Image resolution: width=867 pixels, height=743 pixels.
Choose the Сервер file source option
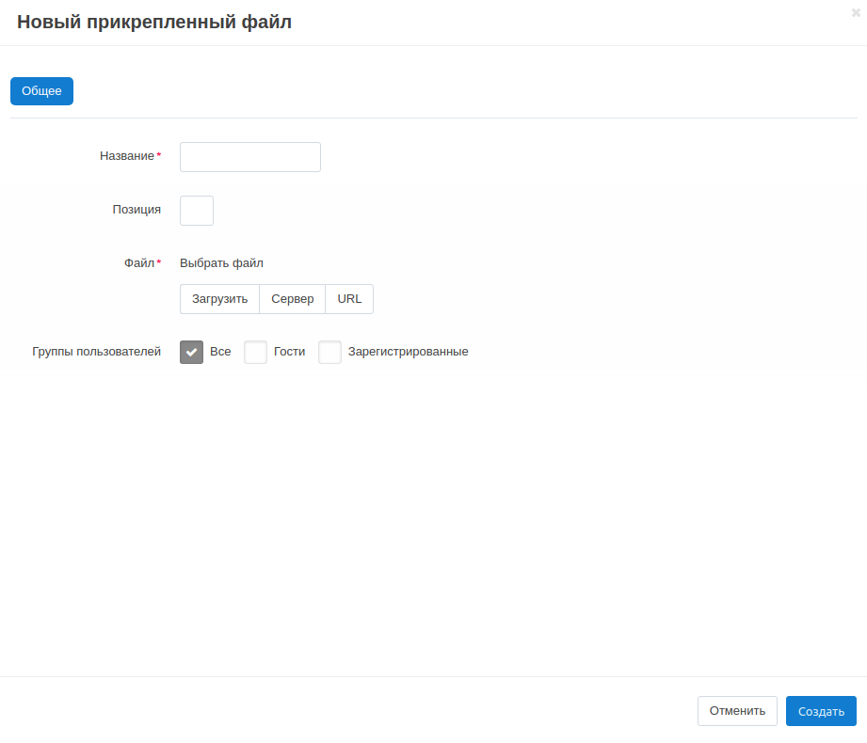click(x=292, y=299)
